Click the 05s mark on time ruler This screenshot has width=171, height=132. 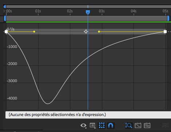click(166, 11)
